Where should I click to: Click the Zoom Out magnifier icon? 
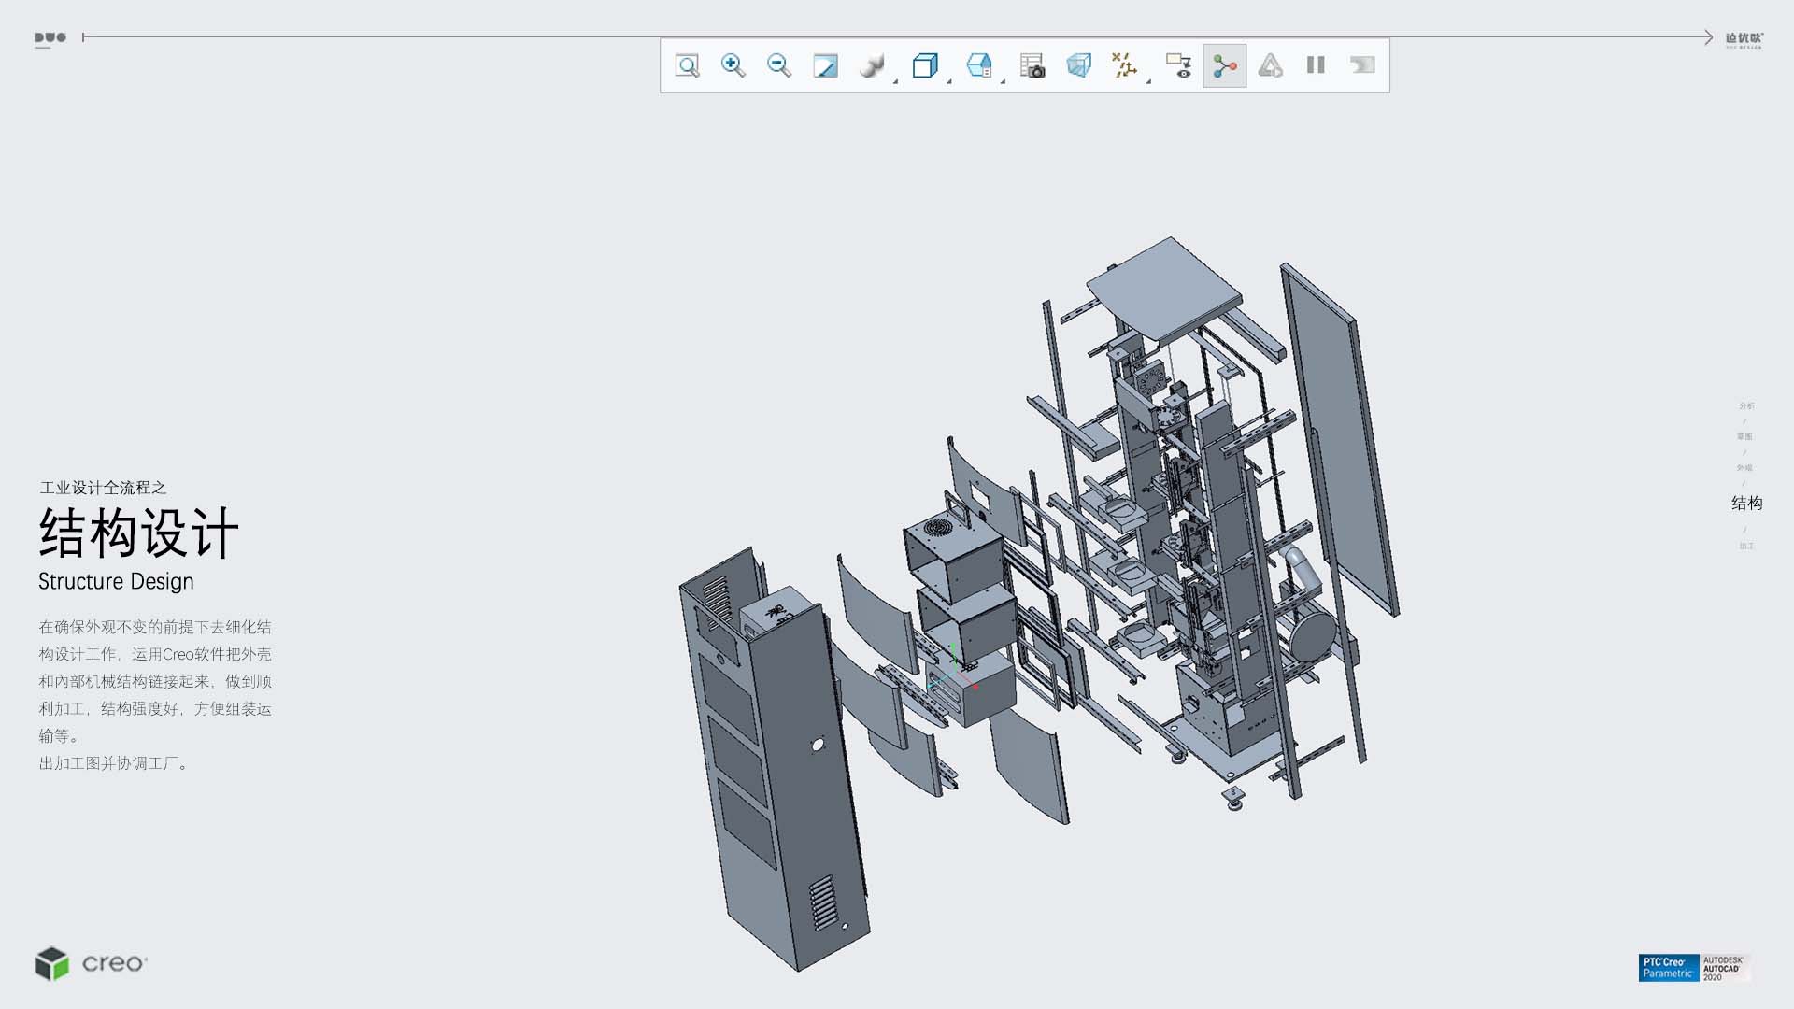pos(778,65)
